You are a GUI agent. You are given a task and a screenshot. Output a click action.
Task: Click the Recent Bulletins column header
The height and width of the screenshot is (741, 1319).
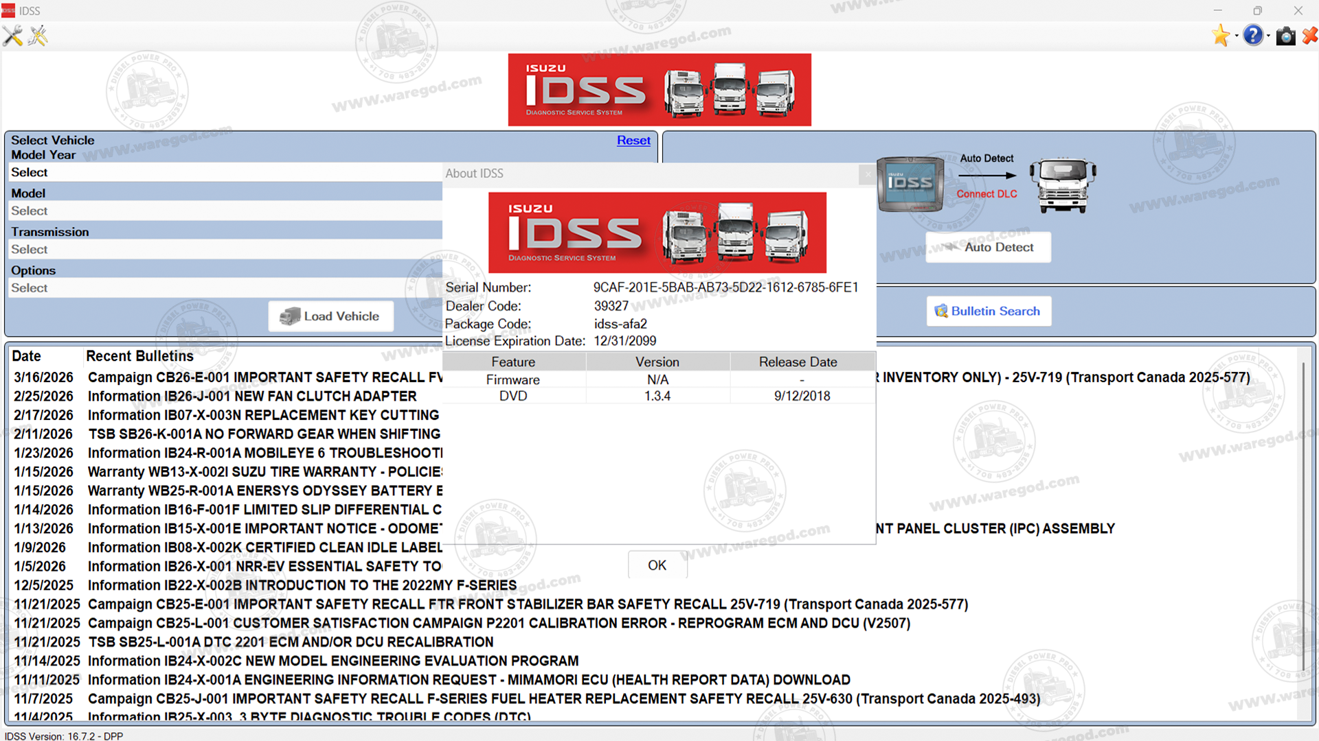click(139, 356)
